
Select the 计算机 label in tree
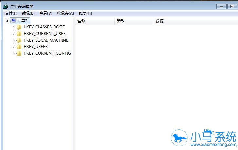click(23, 21)
